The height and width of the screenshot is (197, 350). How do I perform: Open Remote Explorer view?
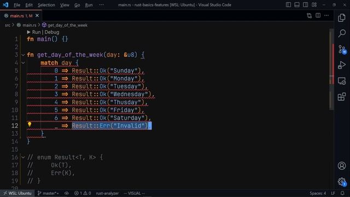[x=341, y=81]
